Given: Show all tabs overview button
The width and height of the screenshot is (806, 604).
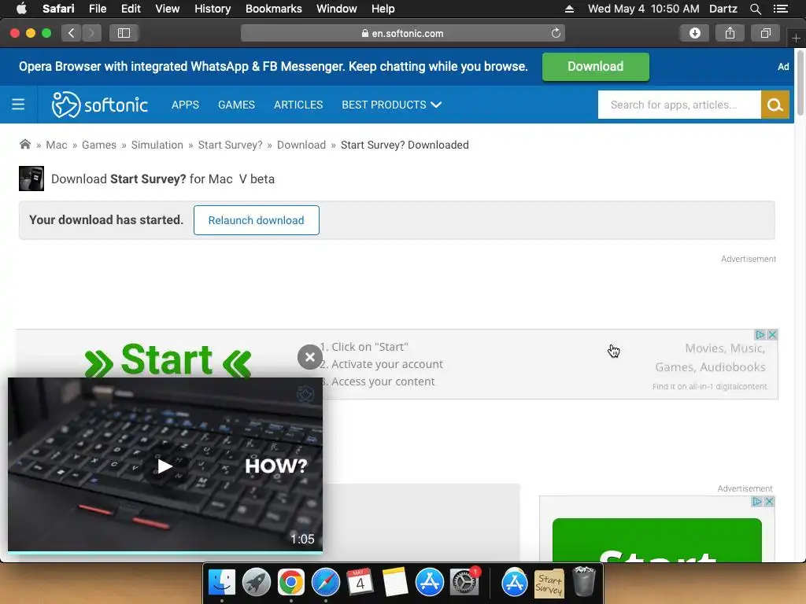Looking at the screenshot, I should (x=765, y=33).
